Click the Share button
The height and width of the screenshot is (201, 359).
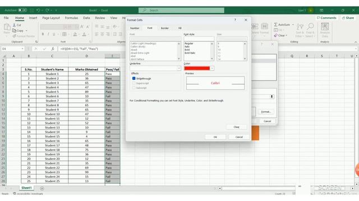pos(348,18)
